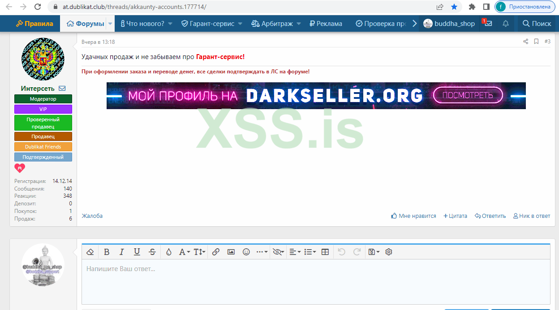Toggle underline formatting in editor

137,252
